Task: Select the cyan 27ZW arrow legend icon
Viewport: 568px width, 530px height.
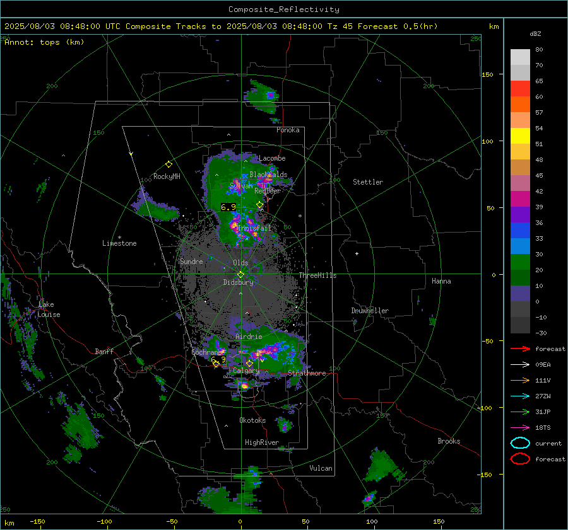Action: (520, 396)
